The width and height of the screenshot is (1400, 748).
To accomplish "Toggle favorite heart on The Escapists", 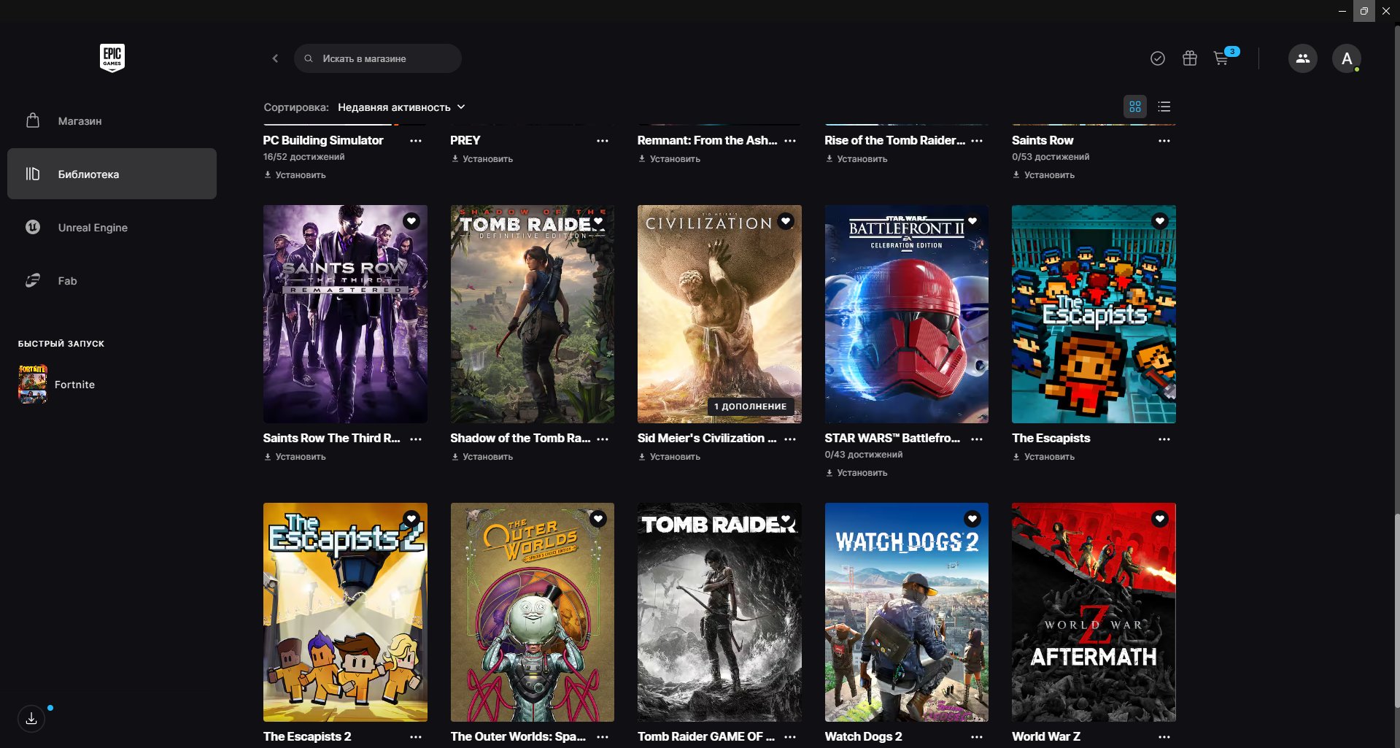I will pos(1159,221).
